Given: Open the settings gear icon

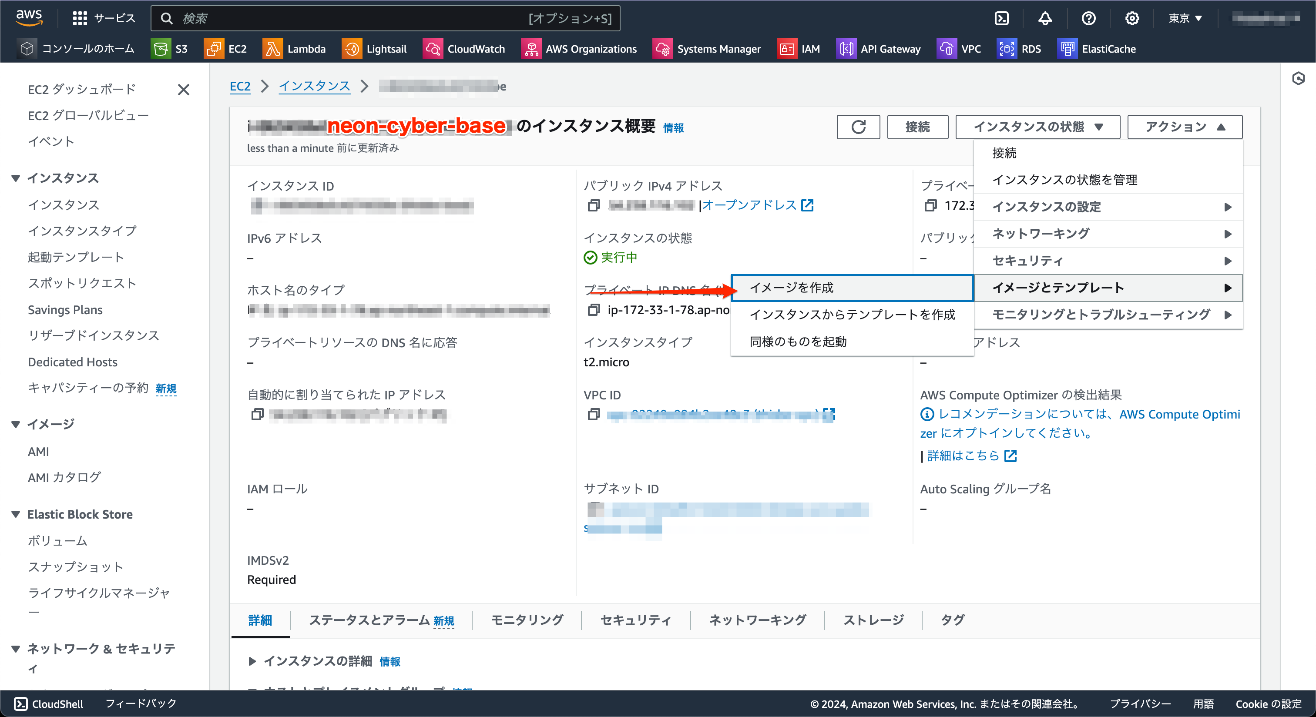Looking at the screenshot, I should [1133, 18].
